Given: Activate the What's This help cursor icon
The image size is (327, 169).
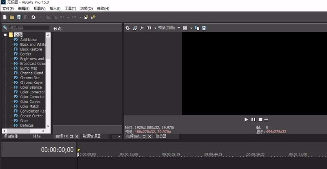Looking at the screenshot, I should 93,17.
